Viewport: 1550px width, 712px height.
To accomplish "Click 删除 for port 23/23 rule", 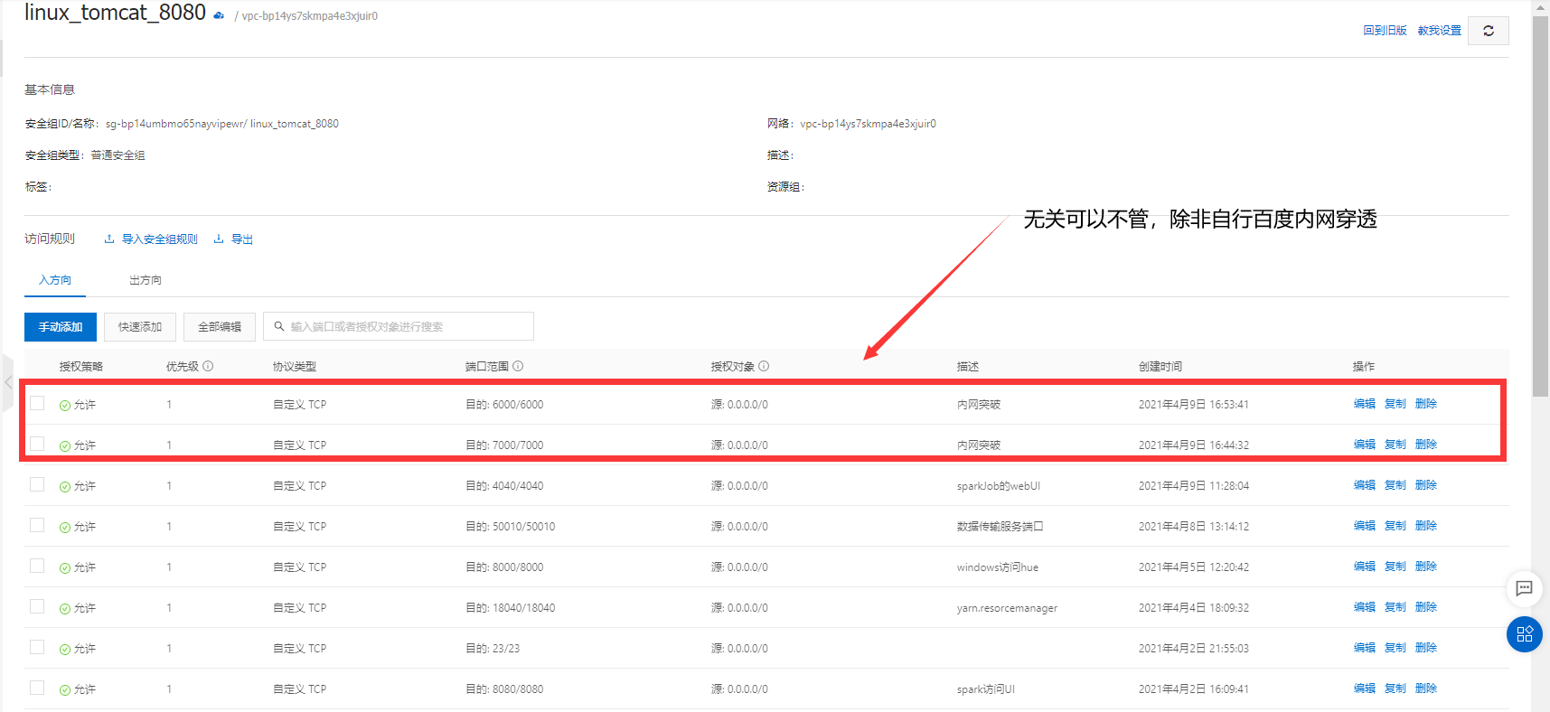I will coord(1426,648).
